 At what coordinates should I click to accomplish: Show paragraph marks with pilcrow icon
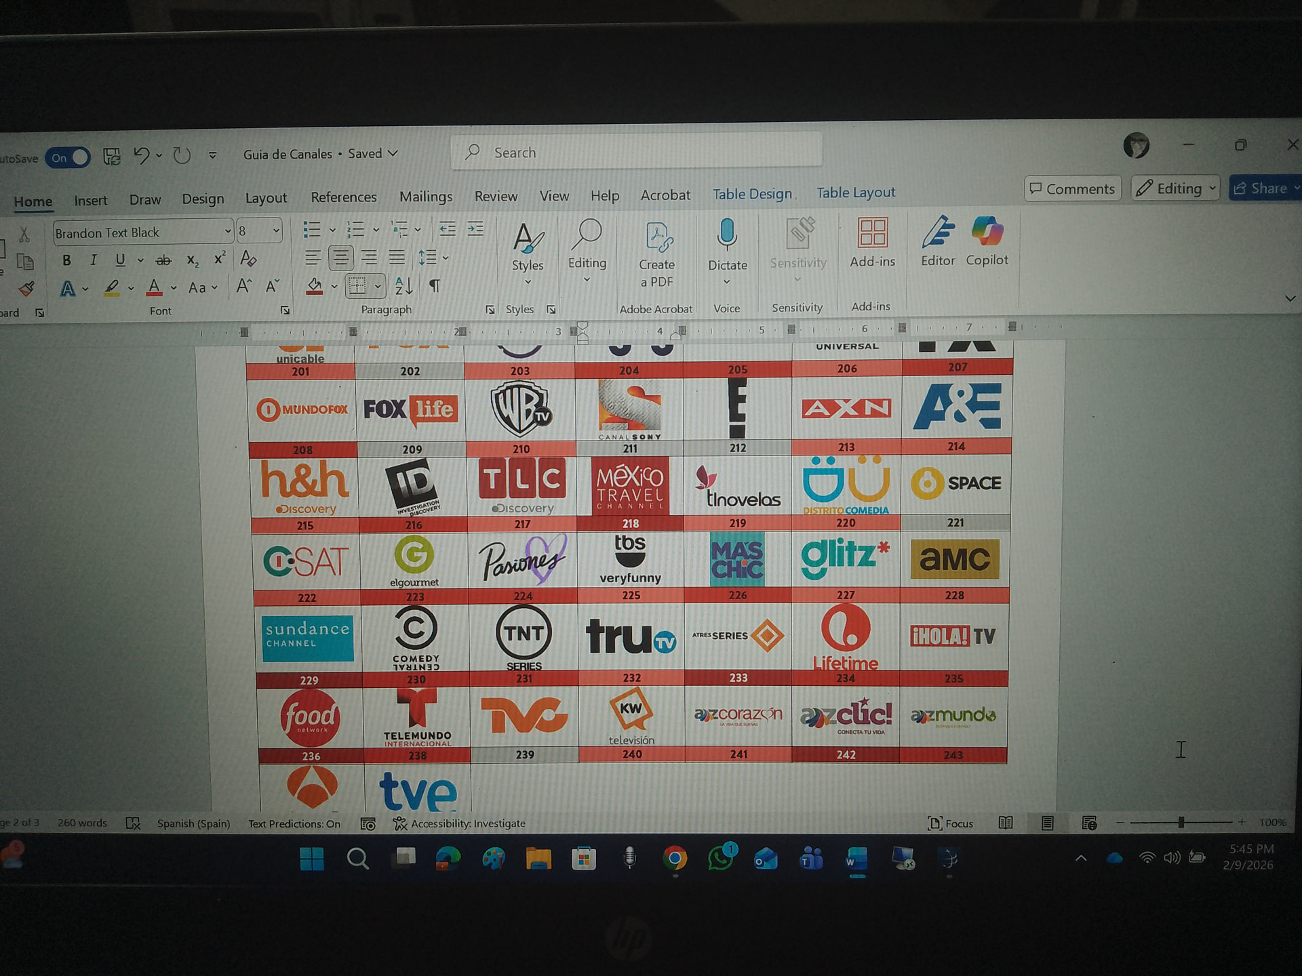[x=435, y=286]
